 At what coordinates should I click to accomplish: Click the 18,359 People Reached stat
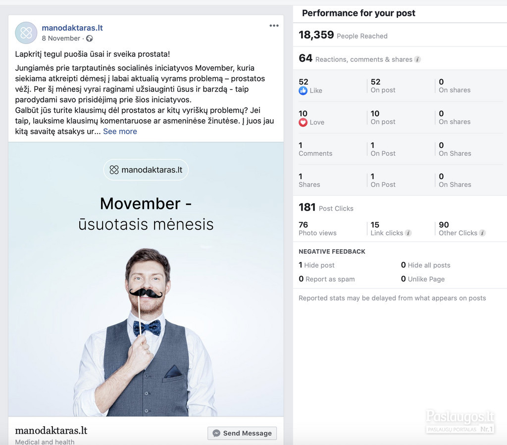tap(343, 35)
